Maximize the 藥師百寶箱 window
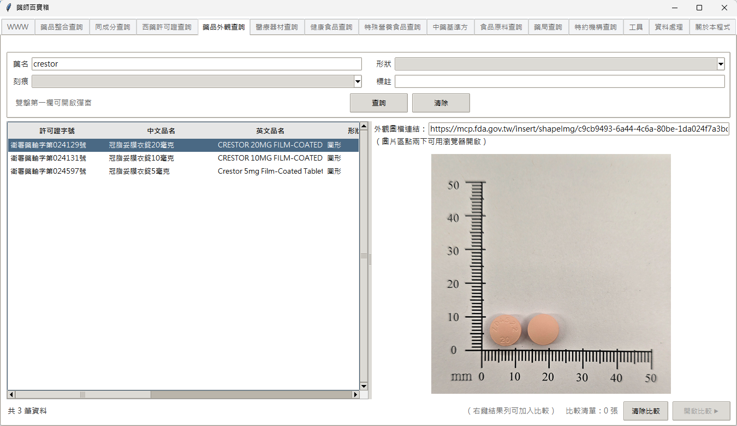 tap(699, 8)
